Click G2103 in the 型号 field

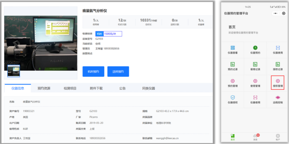tap(93, 111)
